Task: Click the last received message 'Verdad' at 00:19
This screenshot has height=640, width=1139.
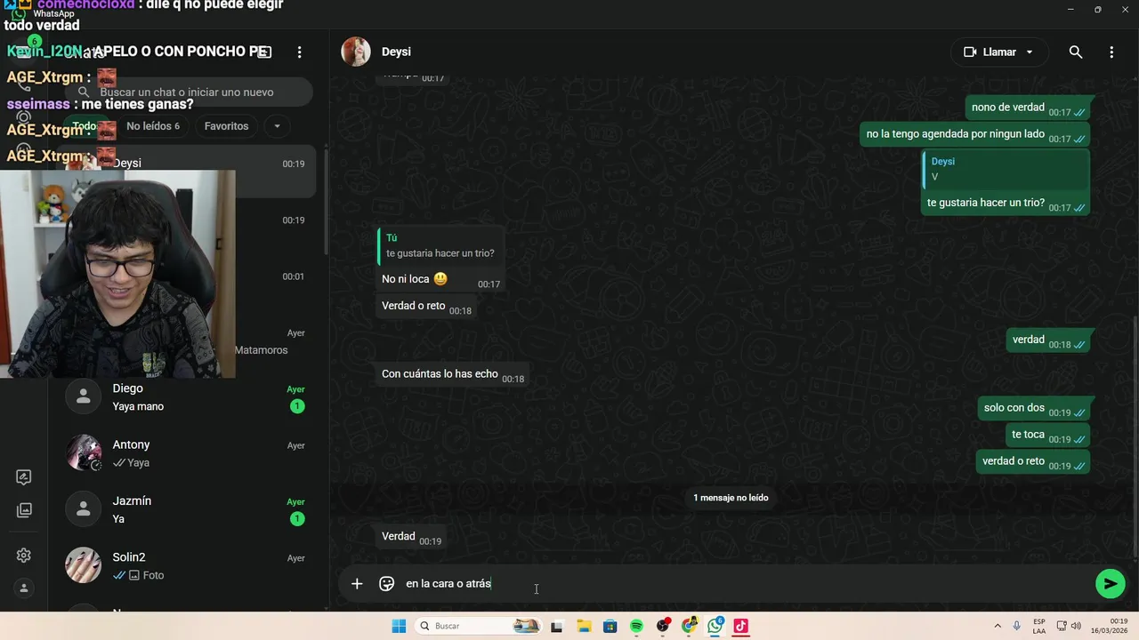Action: (x=411, y=537)
